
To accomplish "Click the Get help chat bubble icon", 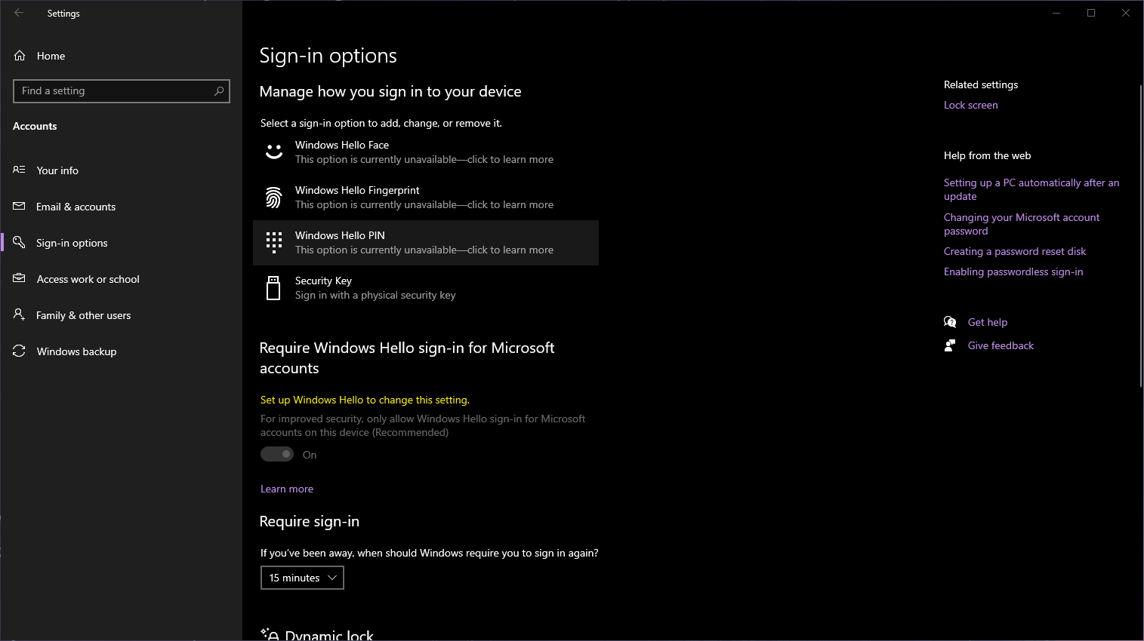I will click(950, 322).
